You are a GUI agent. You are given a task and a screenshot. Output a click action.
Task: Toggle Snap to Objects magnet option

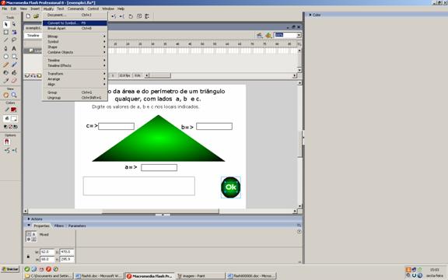pos(7,142)
